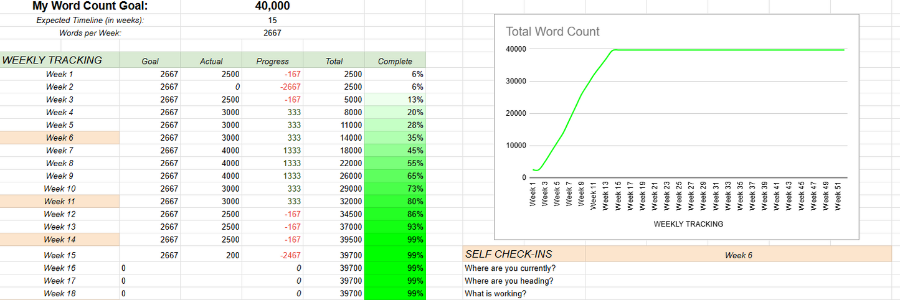Select the Week 9 Total cell 26000

click(x=334, y=176)
